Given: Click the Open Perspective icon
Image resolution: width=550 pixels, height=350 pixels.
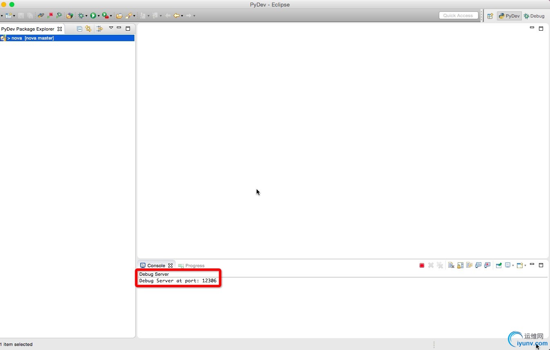Looking at the screenshot, I should 490,16.
